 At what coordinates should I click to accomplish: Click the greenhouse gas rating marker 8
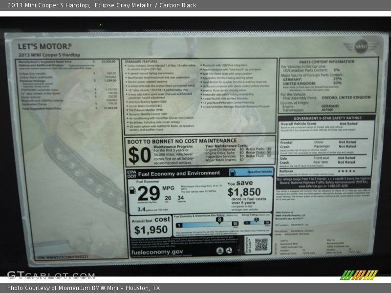click(x=218, y=220)
